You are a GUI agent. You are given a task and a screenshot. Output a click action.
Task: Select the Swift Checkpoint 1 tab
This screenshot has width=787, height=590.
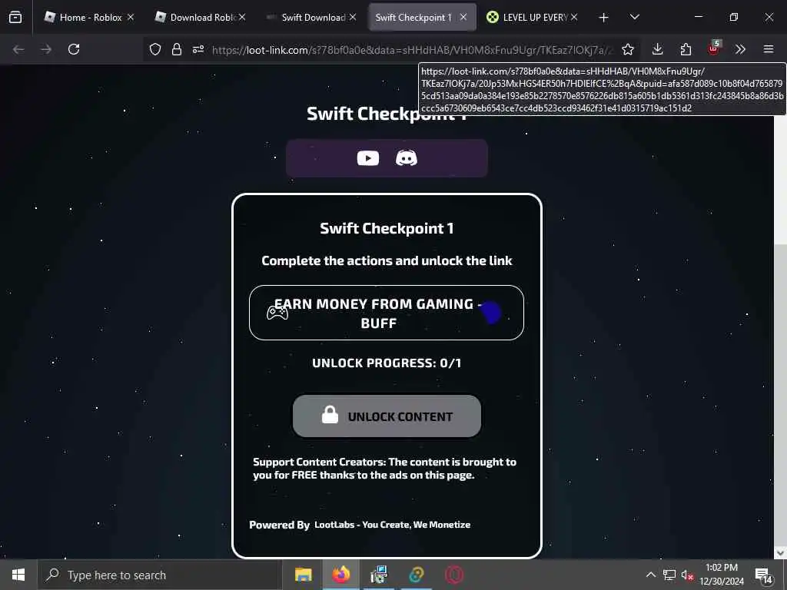[413, 17]
